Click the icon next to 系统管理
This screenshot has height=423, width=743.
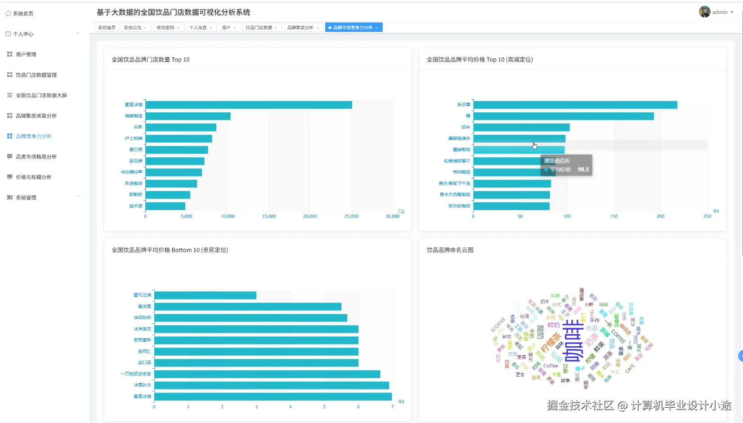[9, 197]
